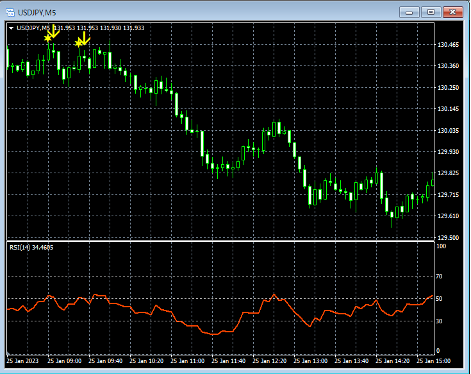Click the USDJPY chart window icon
This screenshot has width=471, height=374.
point(10,12)
